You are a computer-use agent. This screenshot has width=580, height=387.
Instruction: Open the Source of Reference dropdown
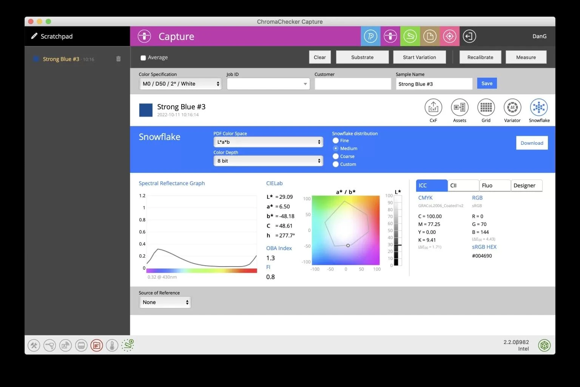click(165, 302)
